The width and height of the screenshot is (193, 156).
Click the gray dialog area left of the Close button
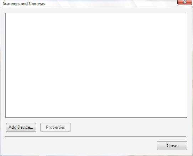tap(79, 146)
